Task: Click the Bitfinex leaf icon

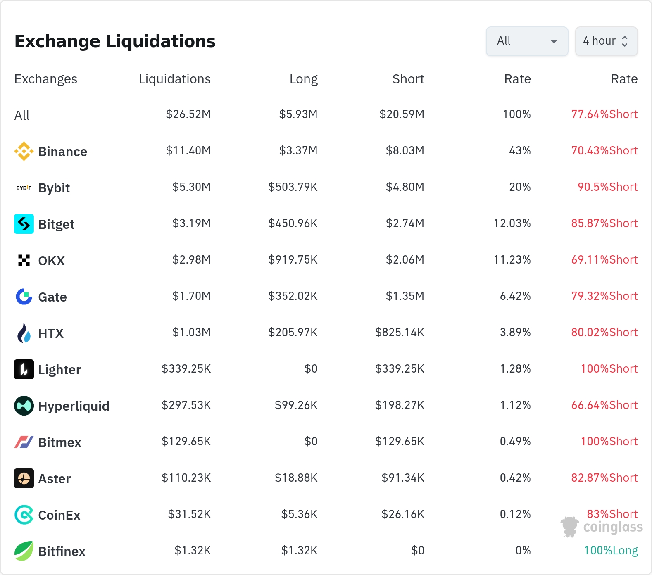Action: point(24,551)
